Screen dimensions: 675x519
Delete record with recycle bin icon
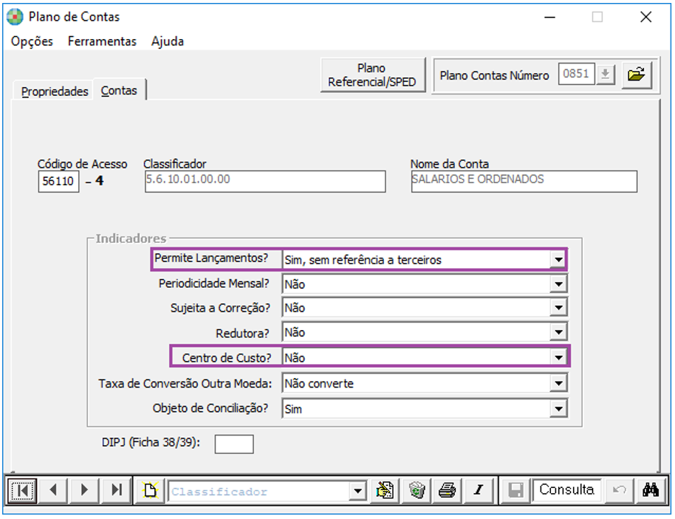pyautogui.click(x=417, y=490)
